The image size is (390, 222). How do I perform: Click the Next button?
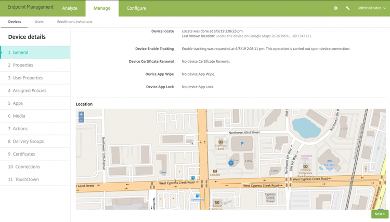380,214
